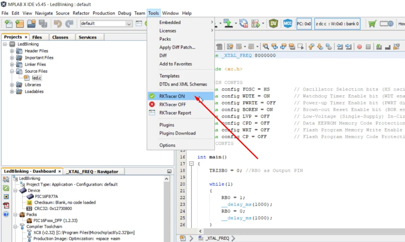Choose Apply Diff Patch... from Tools menu
The width and height of the screenshot is (405, 242).
(181, 47)
